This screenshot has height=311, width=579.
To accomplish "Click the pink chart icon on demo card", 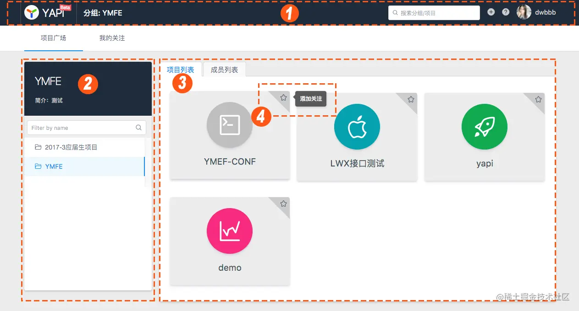I will 229,231.
